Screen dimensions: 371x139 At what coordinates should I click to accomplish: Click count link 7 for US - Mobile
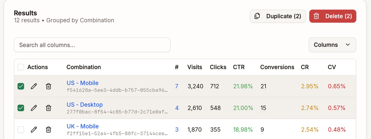[x=177, y=86]
